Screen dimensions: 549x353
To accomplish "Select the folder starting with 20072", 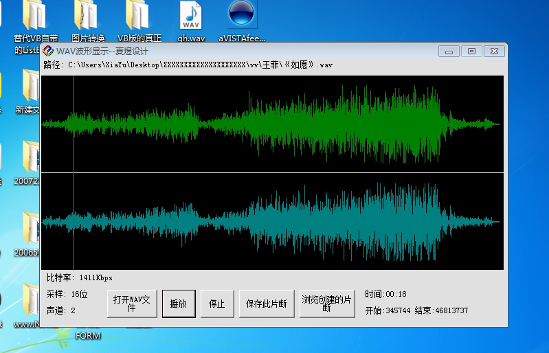I will (x=31, y=158).
